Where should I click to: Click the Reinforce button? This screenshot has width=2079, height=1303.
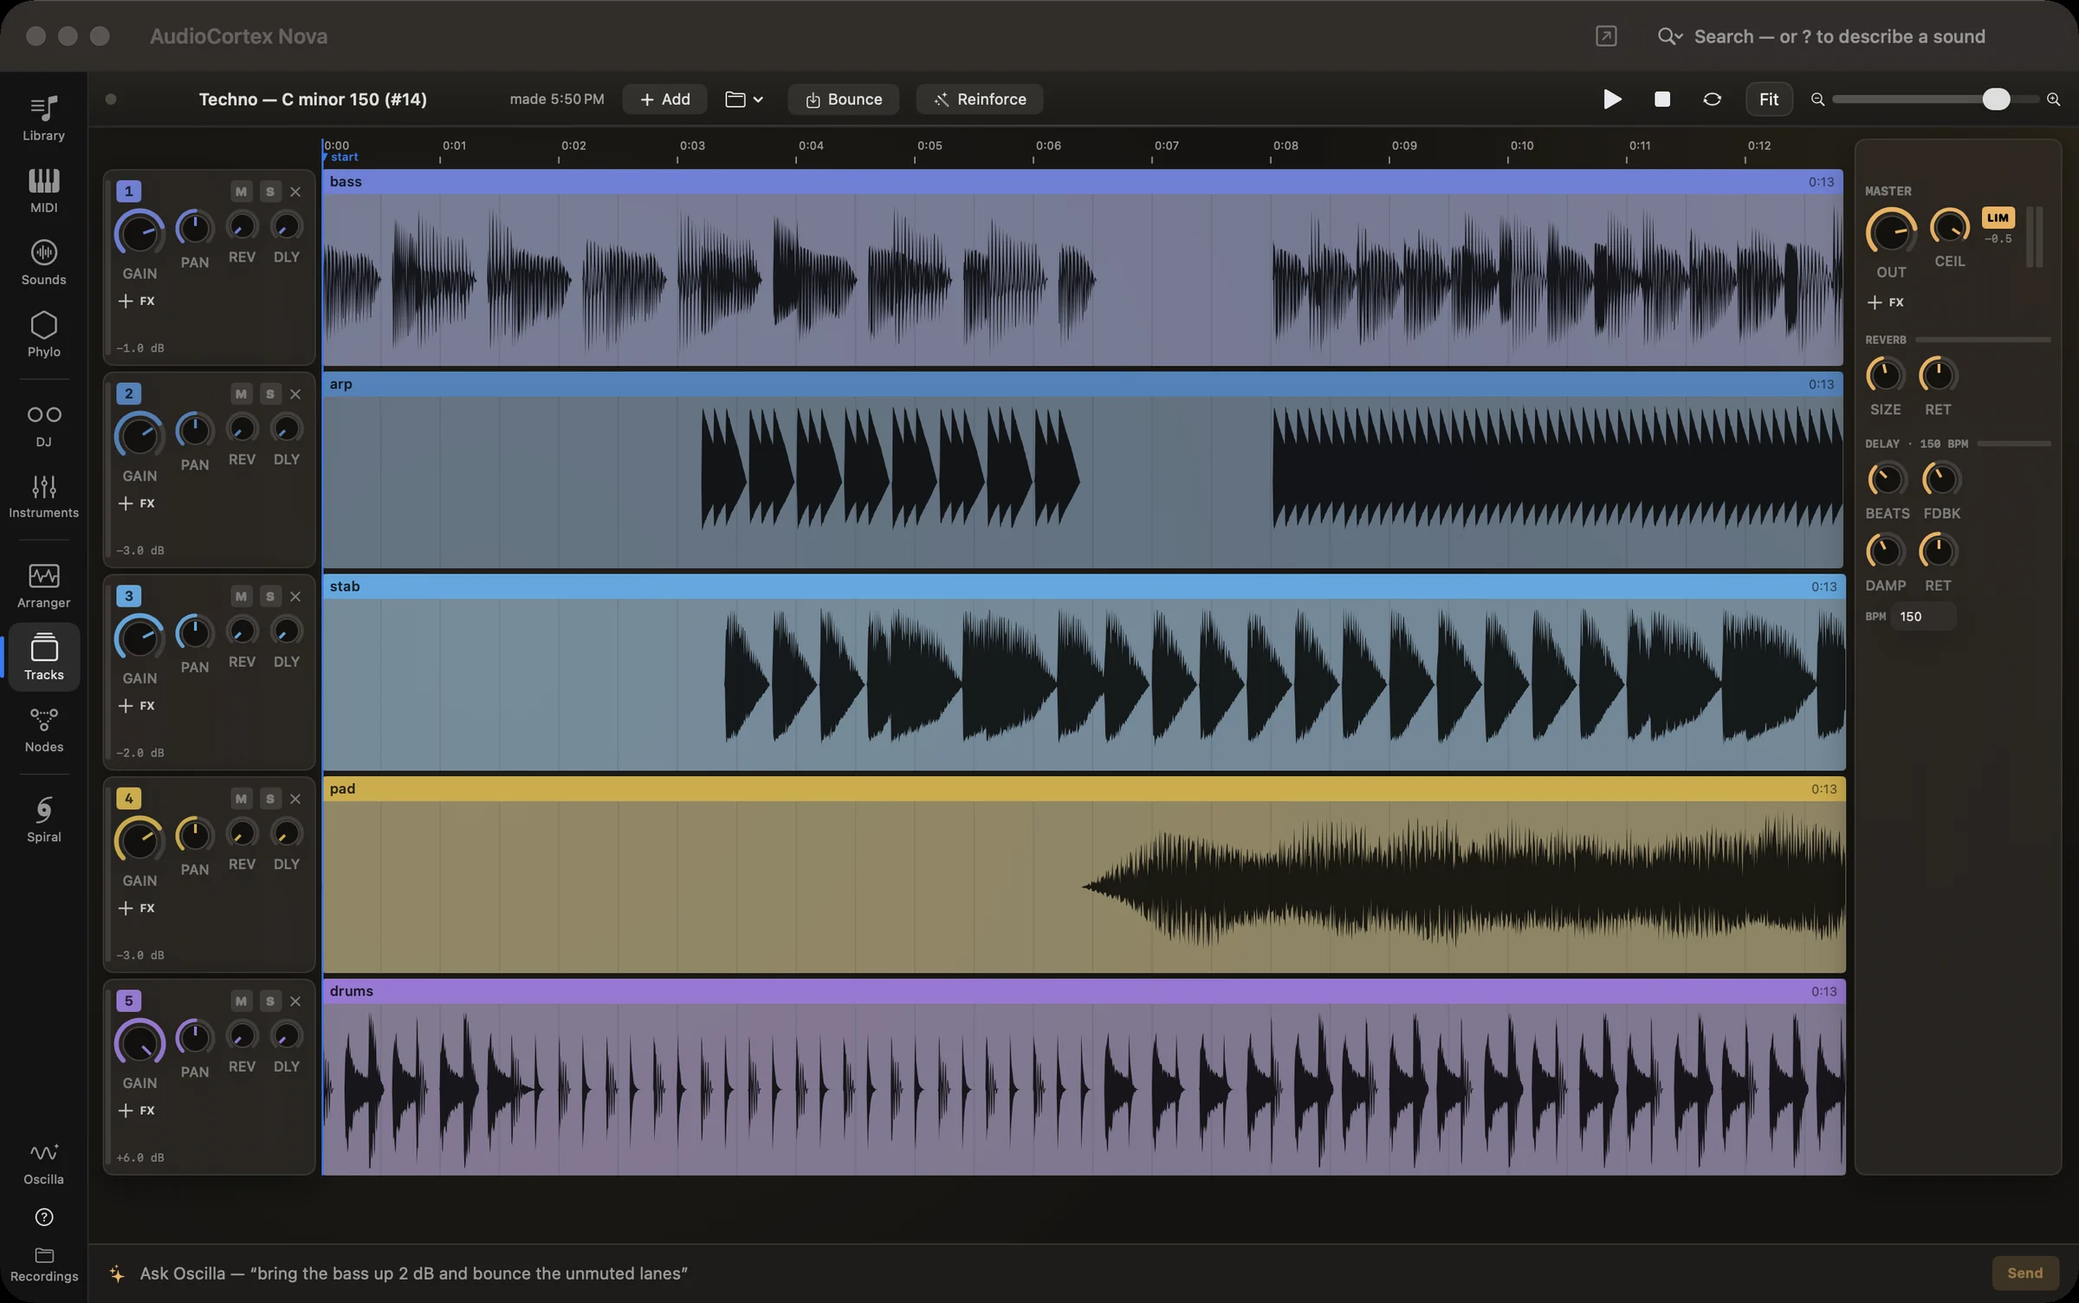tap(980, 99)
